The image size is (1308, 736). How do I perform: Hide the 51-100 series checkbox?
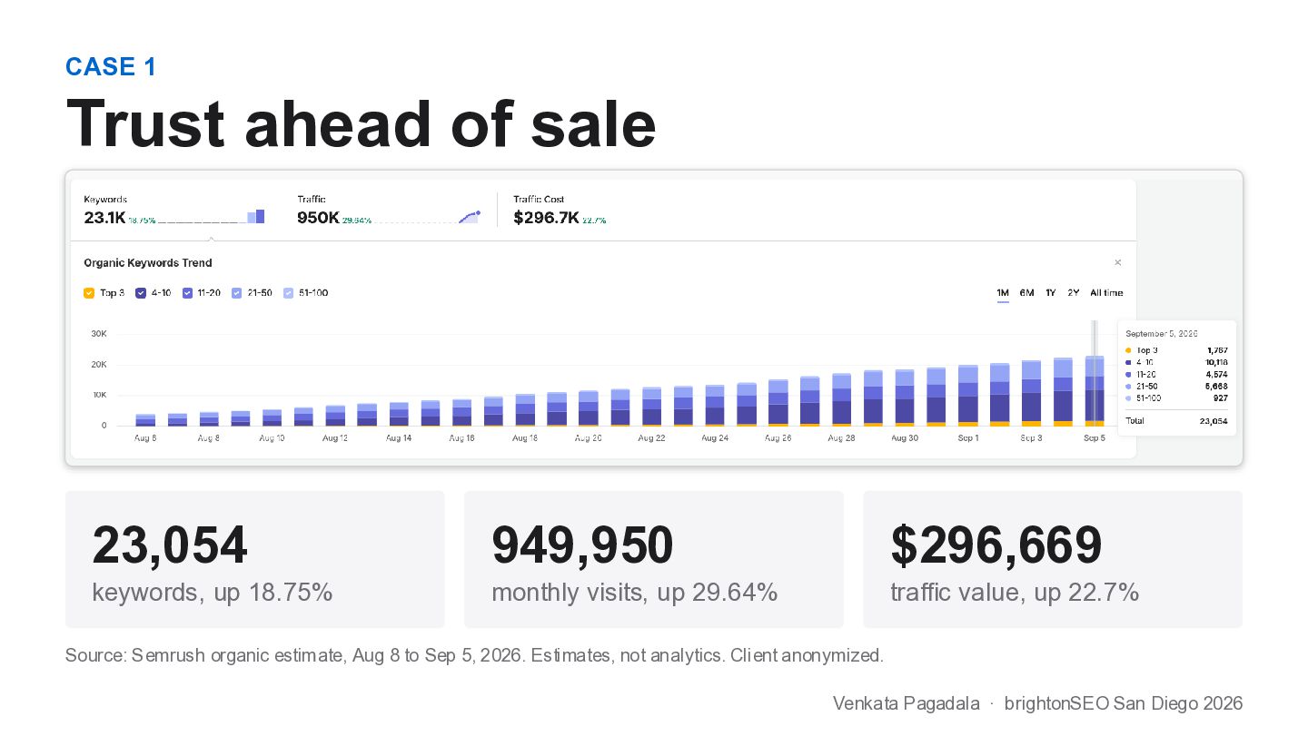[289, 293]
